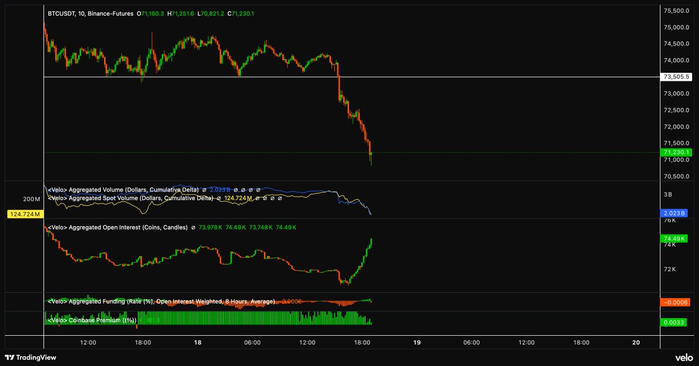Click the green 74.49K right axis tag
This screenshot has height=366, width=699.
674,239
